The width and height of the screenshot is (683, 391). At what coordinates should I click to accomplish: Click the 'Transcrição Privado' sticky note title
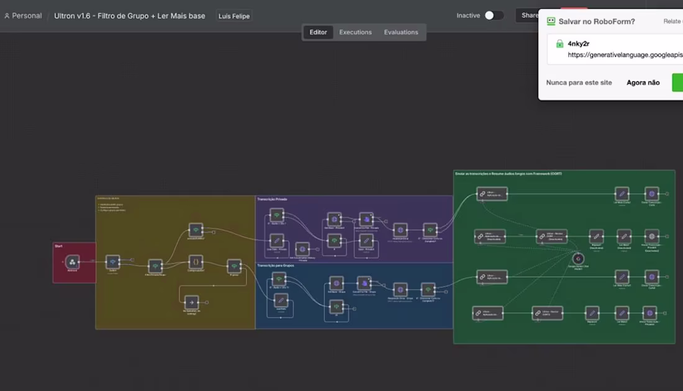point(272,199)
